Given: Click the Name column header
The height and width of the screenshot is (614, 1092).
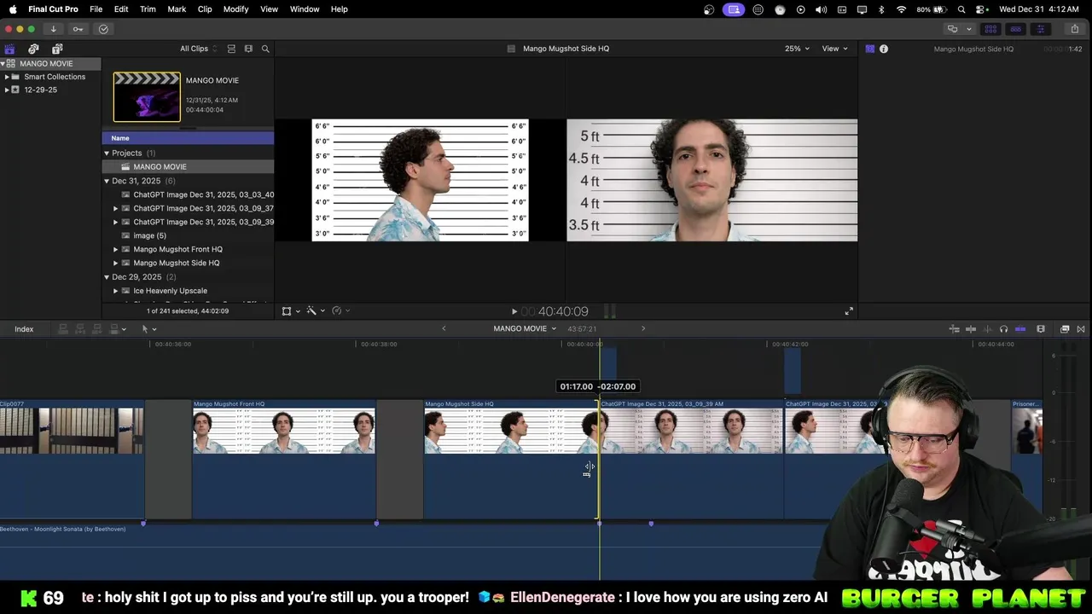Looking at the screenshot, I should tap(188, 138).
